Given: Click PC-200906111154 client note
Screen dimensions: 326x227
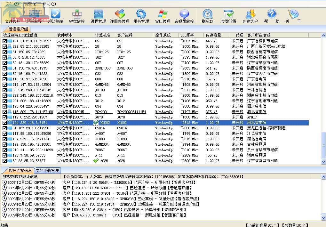Looking at the screenshot, I should point(131,112).
